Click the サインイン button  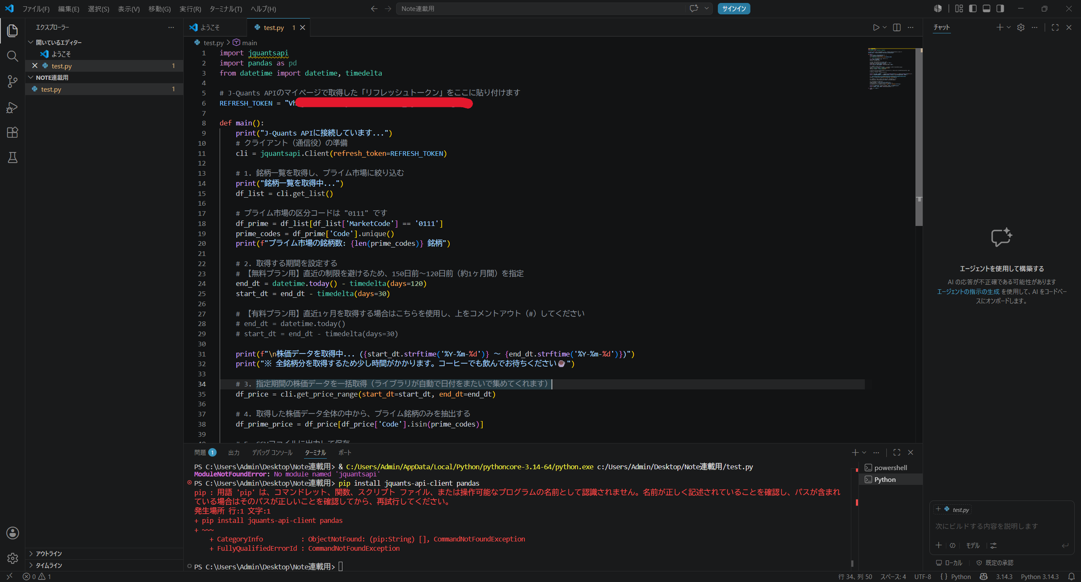pos(734,8)
